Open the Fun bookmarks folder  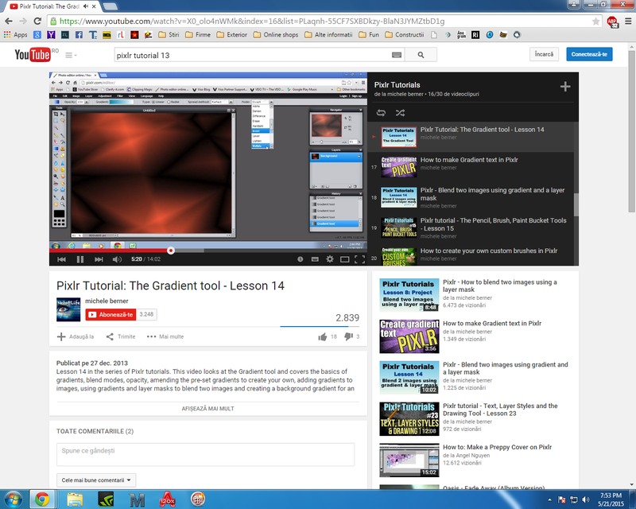(369, 35)
